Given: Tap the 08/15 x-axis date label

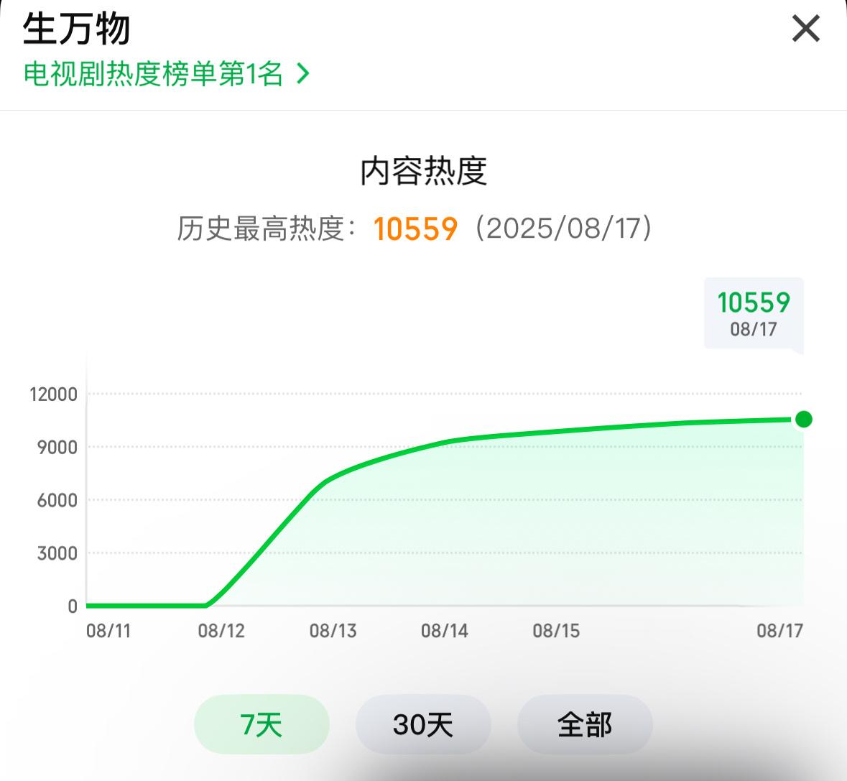Looking at the screenshot, I should 556,631.
